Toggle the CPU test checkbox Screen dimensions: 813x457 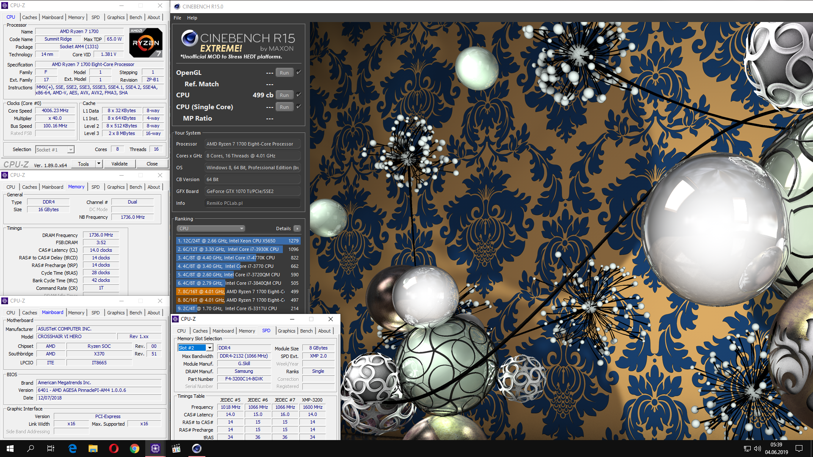pos(299,95)
